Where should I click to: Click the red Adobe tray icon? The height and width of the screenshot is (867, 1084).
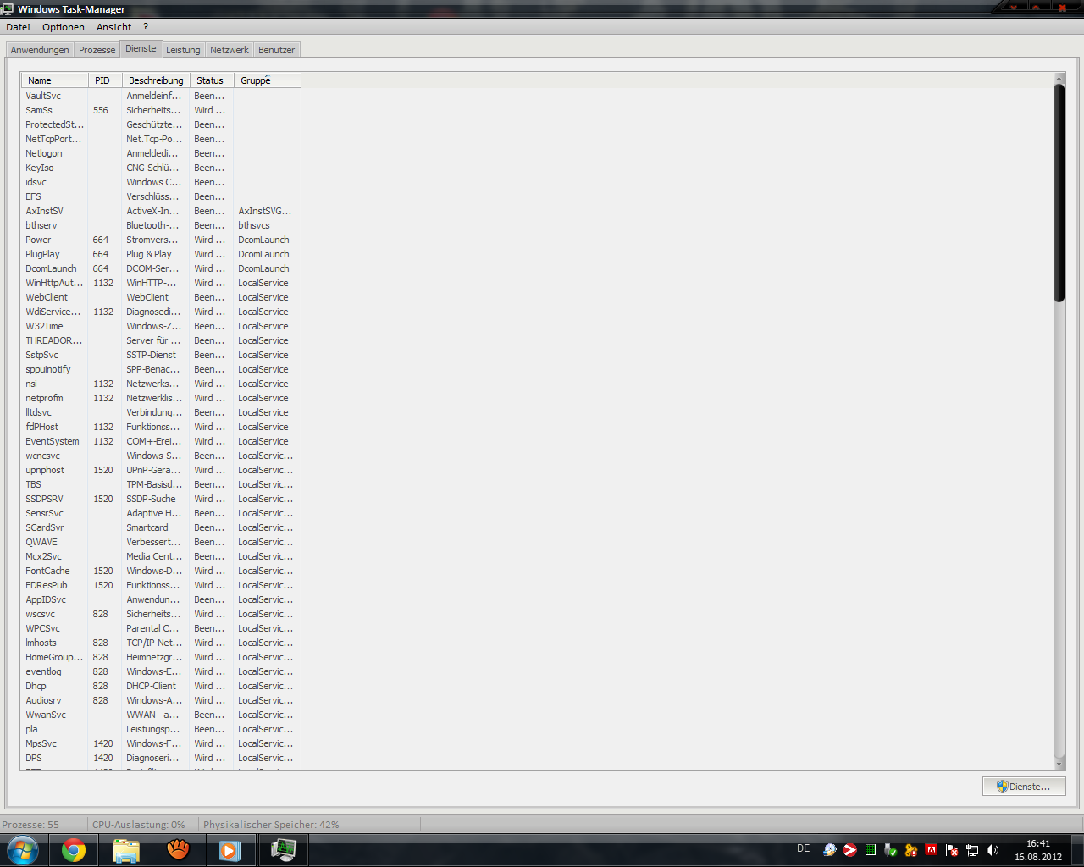932,849
